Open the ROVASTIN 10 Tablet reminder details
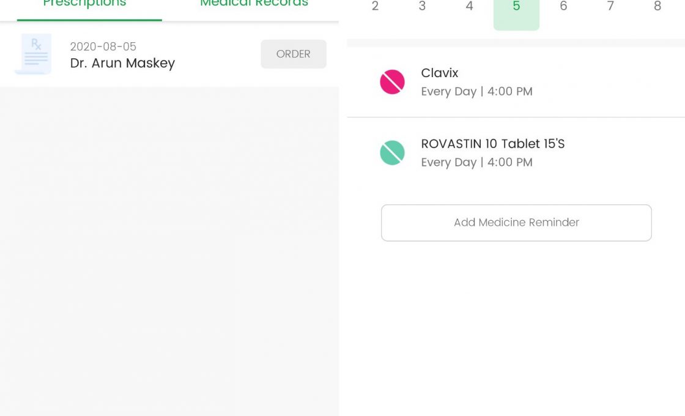The width and height of the screenshot is (685, 416). point(493,152)
